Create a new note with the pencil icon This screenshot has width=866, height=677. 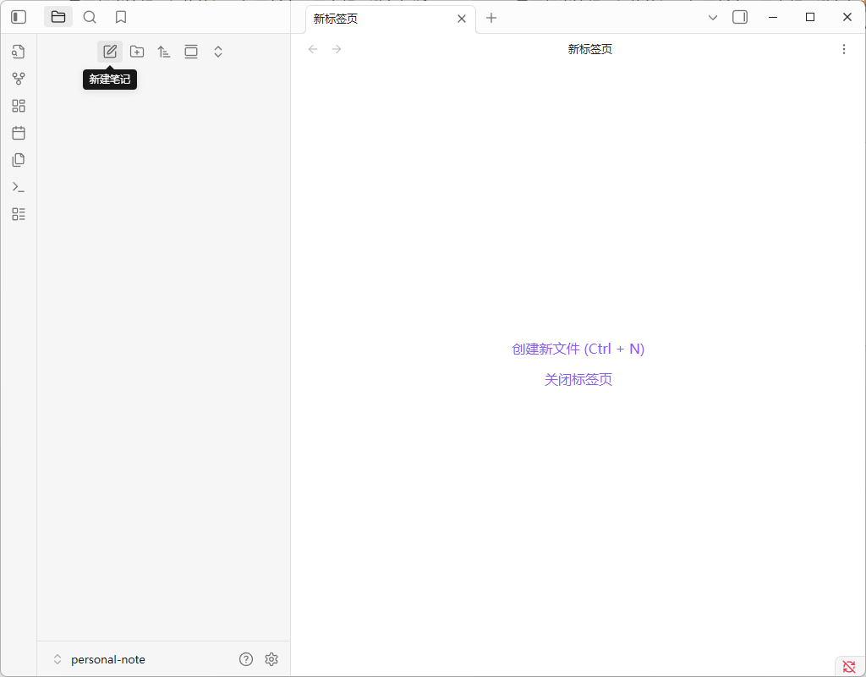pos(109,52)
